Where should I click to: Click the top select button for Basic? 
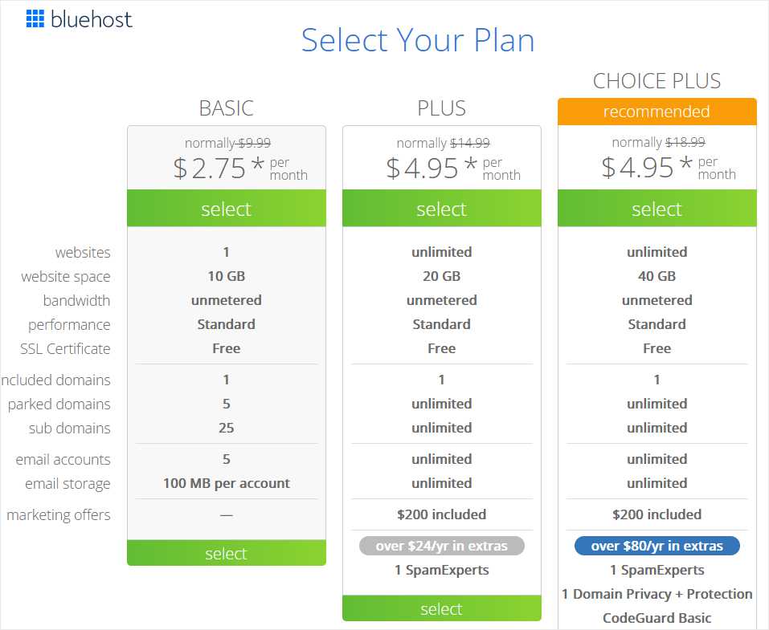pos(226,209)
